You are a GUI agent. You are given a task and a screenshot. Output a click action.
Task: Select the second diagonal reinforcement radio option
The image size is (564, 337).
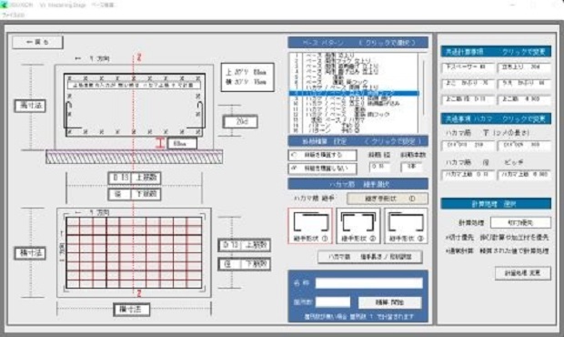coord(322,168)
